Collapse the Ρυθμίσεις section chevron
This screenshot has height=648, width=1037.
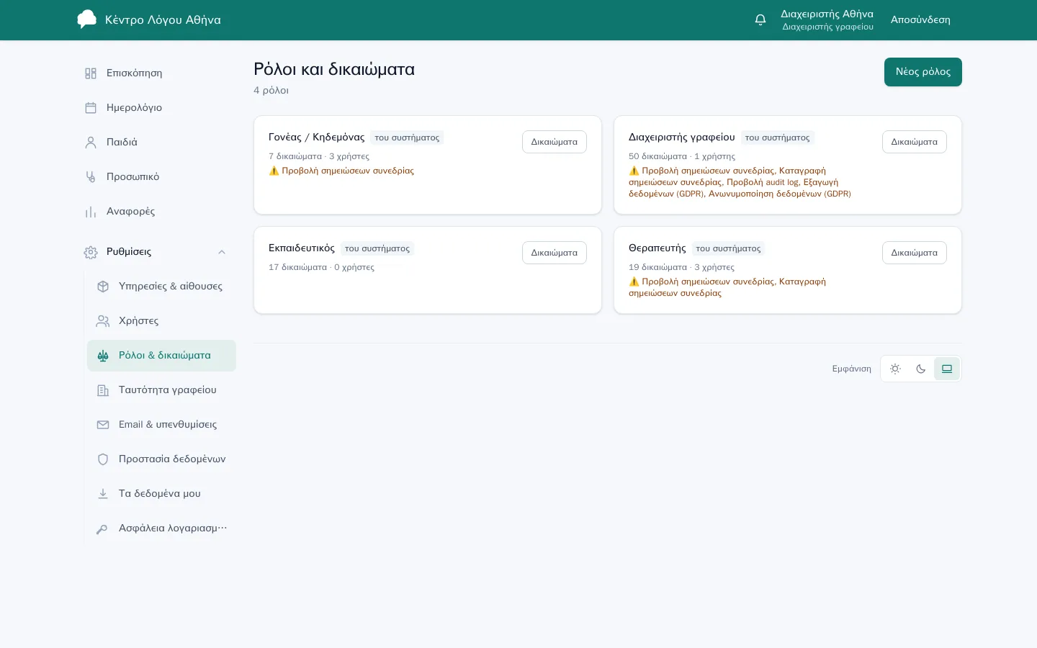[x=222, y=252]
